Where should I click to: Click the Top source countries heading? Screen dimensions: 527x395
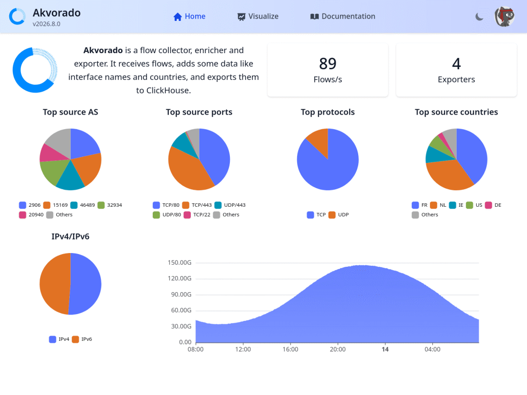[x=456, y=112]
